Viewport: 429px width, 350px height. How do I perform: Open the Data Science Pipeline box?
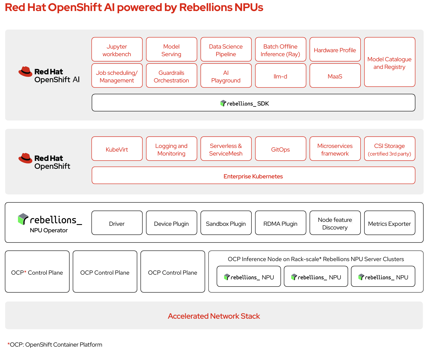(x=226, y=49)
